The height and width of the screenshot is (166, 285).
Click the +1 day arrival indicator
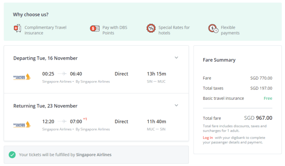[x=85, y=119]
